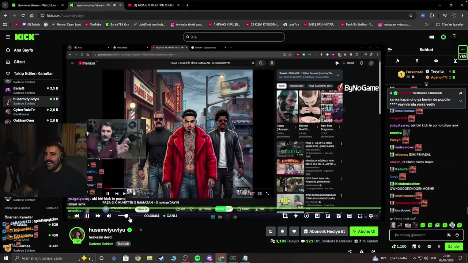Expand the pinned message chevron

click(461, 100)
